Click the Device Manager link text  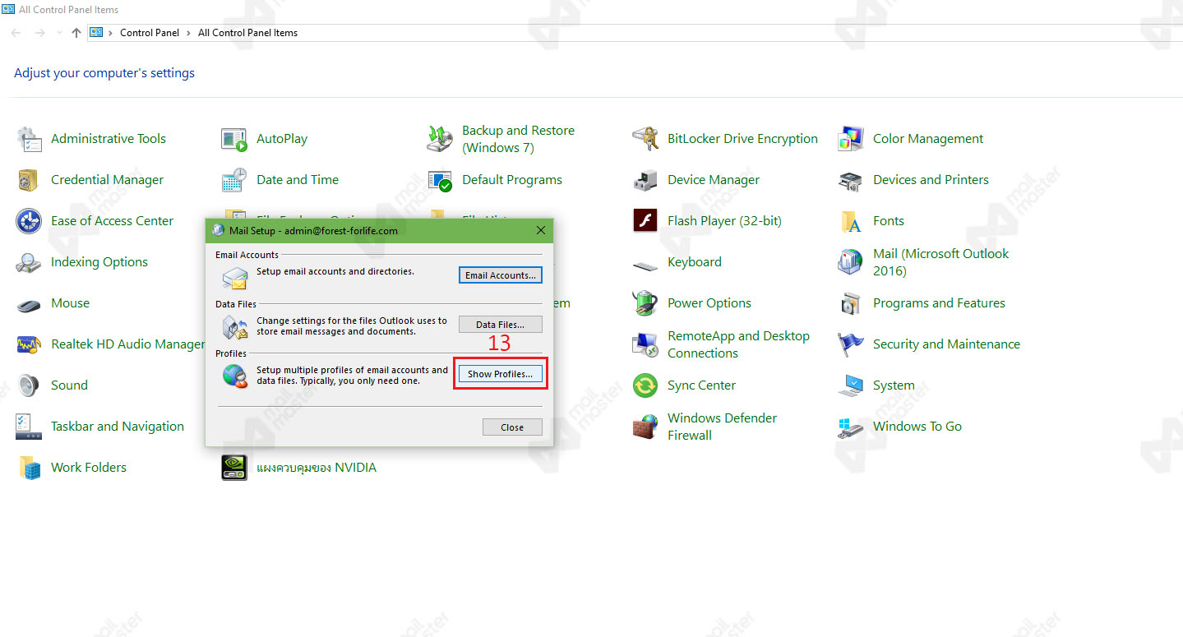(x=714, y=180)
